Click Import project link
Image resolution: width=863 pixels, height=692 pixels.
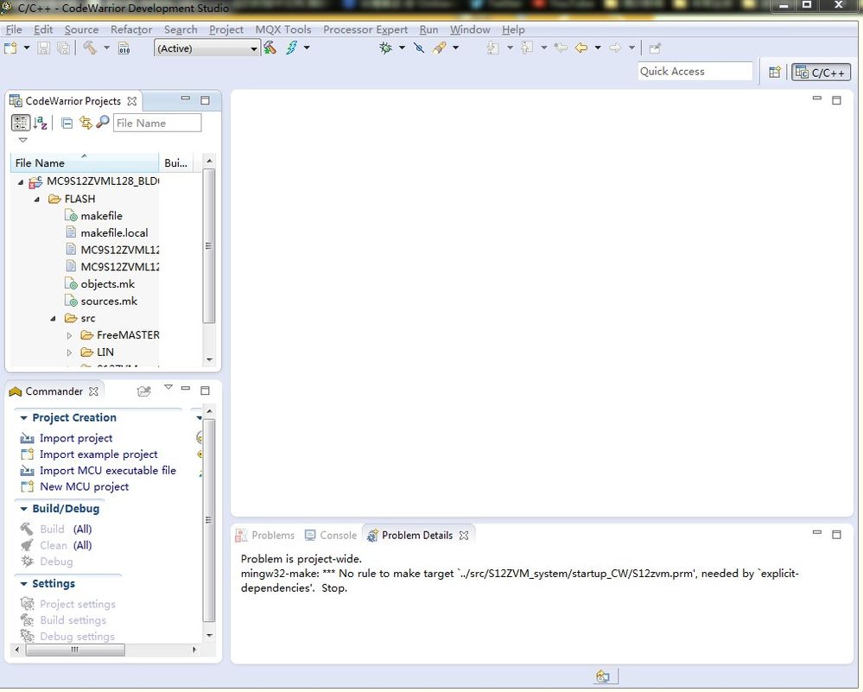tap(76, 439)
